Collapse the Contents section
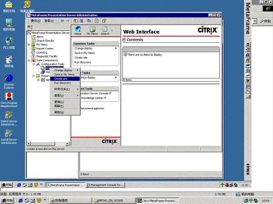Image resolution: width=273 pixels, height=204 pixels. point(124,39)
